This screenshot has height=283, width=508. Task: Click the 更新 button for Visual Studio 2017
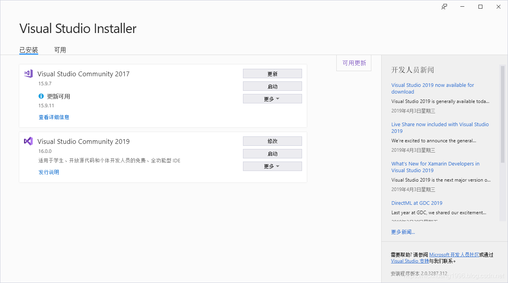(273, 74)
